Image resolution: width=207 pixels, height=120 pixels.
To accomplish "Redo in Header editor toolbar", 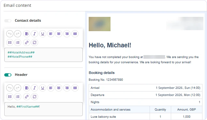I will [18, 88].
